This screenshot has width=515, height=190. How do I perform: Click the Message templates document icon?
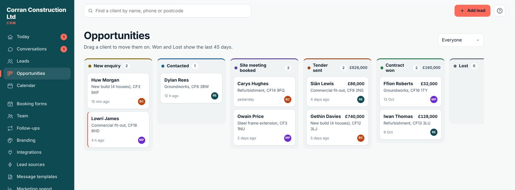[x=10, y=177]
